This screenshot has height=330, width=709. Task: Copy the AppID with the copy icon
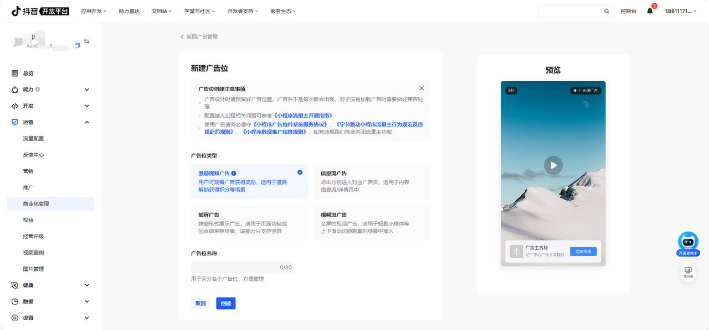coord(78,46)
